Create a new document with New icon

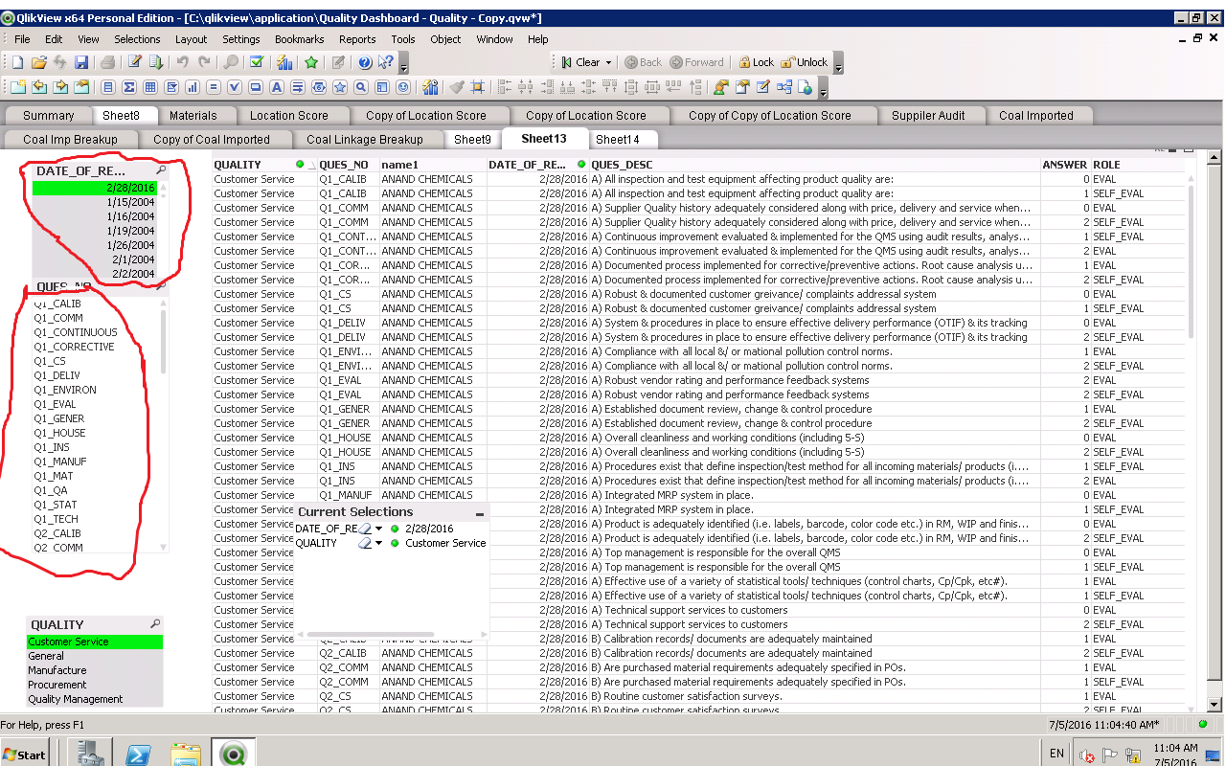pos(17,62)
